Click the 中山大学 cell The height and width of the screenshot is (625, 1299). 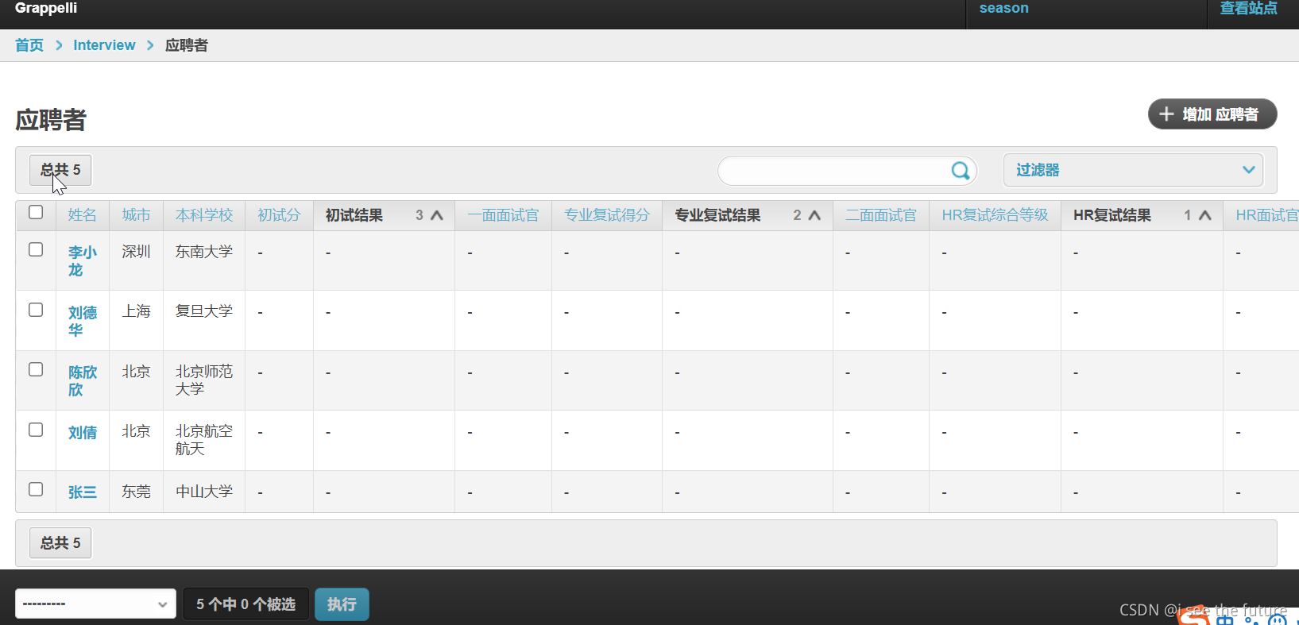click(204, 492)
